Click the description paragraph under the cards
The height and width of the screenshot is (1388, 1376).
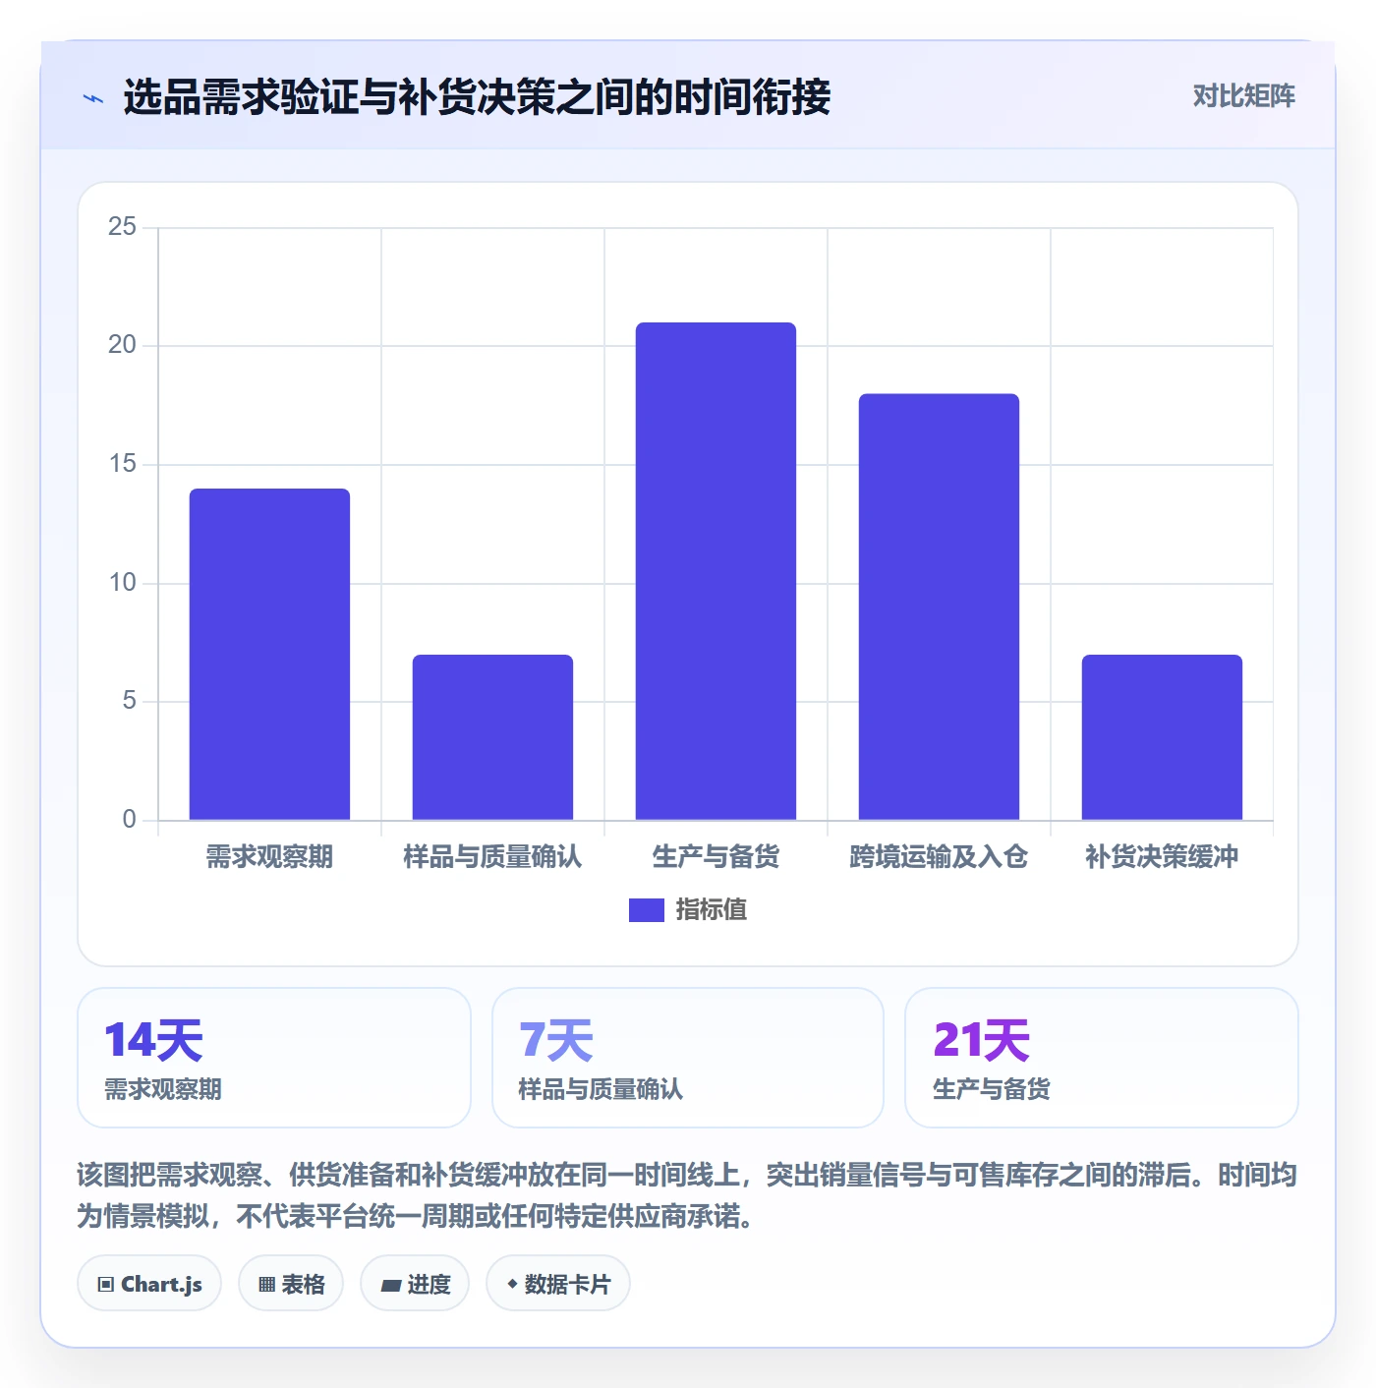[x=688, y=1195]
